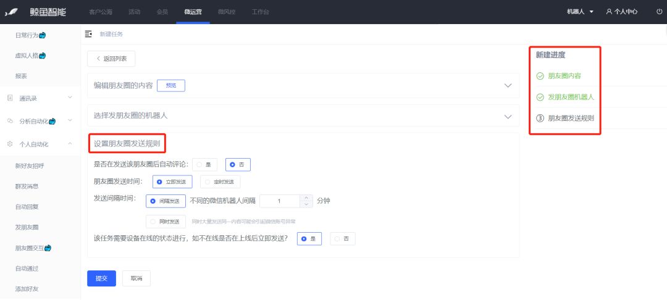This screenshot has width=667, height=300.
Task: Open 虚拟人格 in sidebar
Action: pyautogui.click(x=27, y=56)
